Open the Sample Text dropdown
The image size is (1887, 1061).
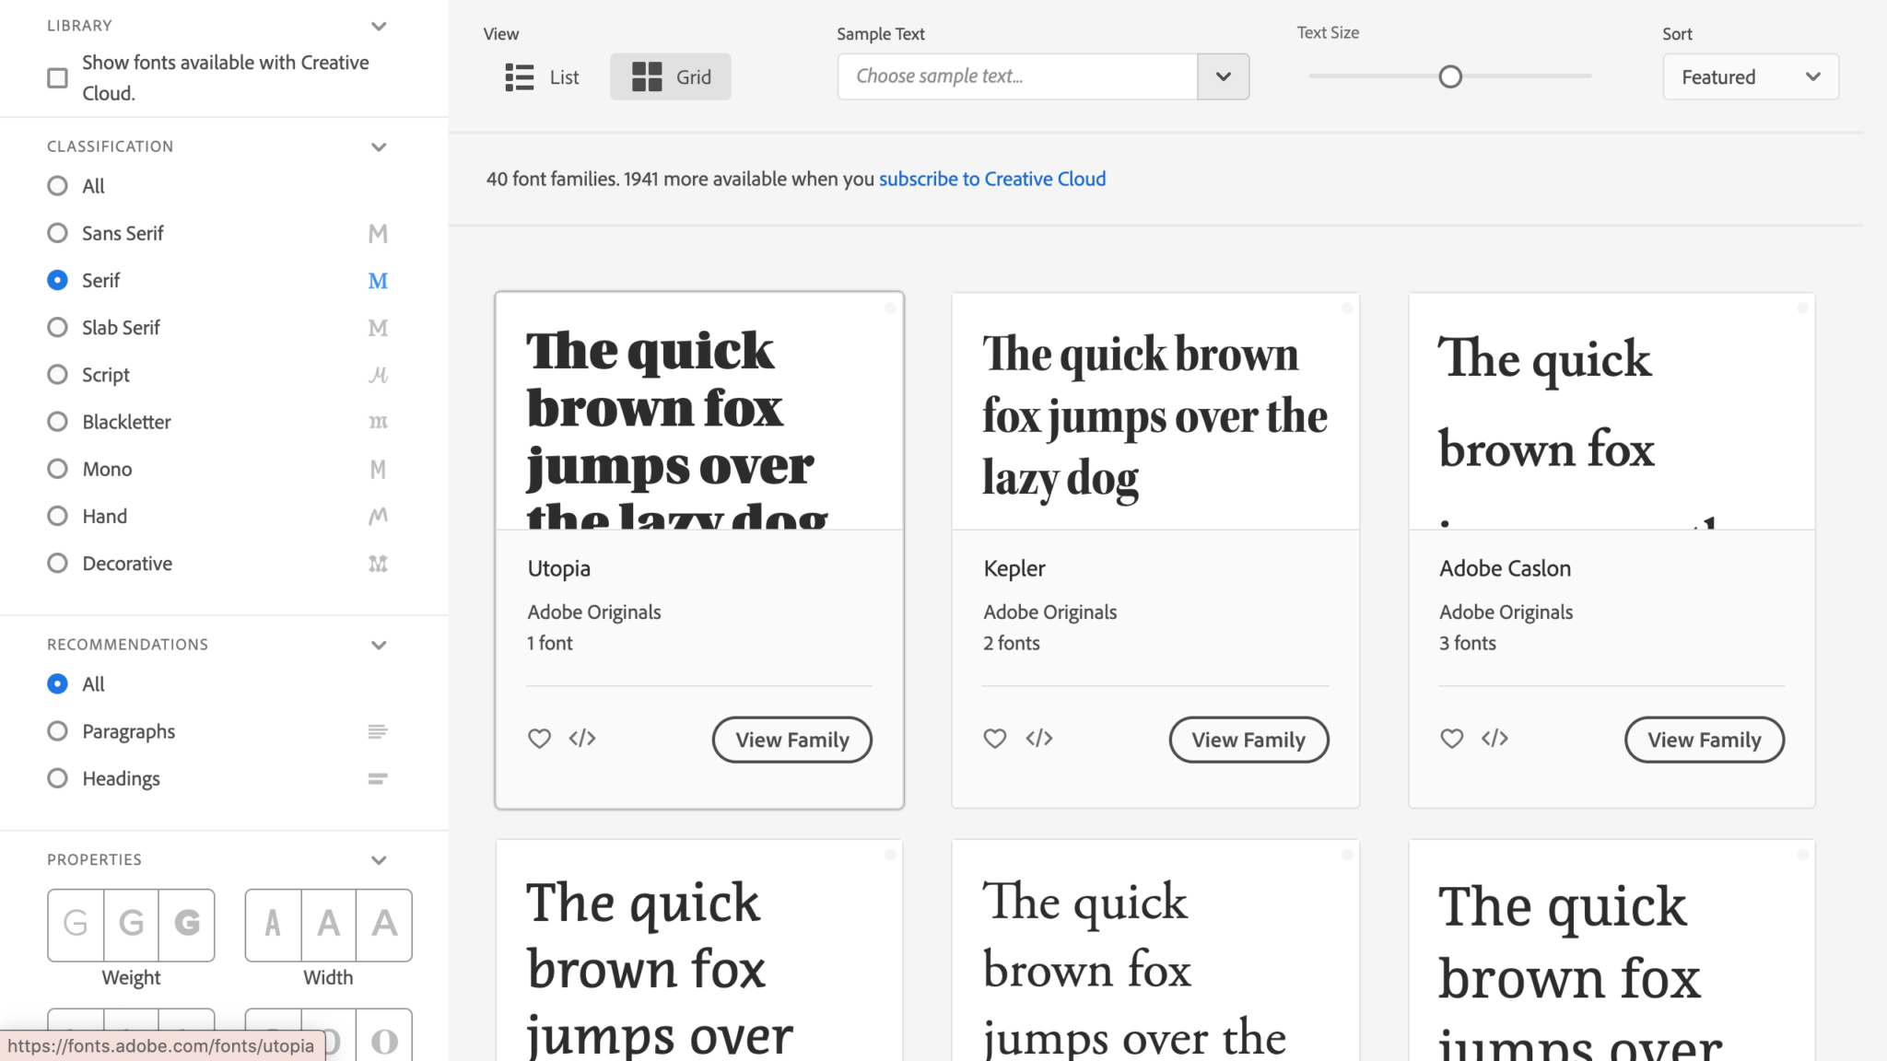coord(1222,76)
